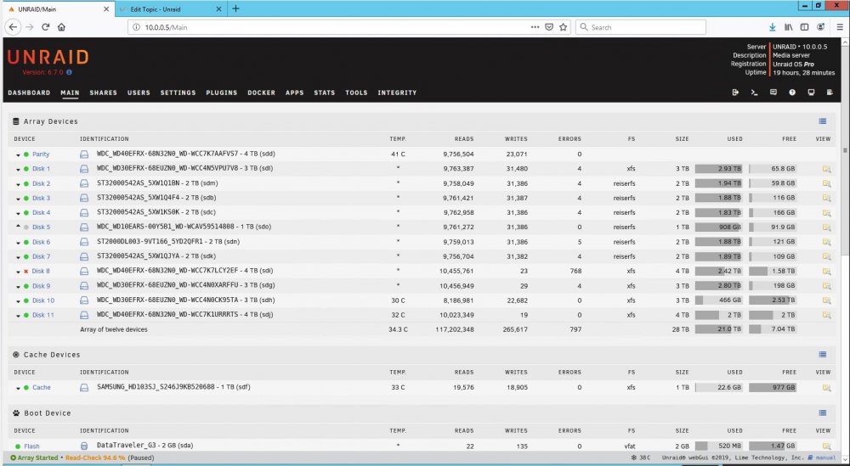
Task: Click the Parity device link
Action: click(41, 154)
